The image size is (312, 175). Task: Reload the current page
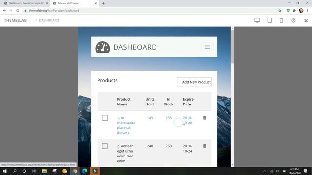pos(18,11)
